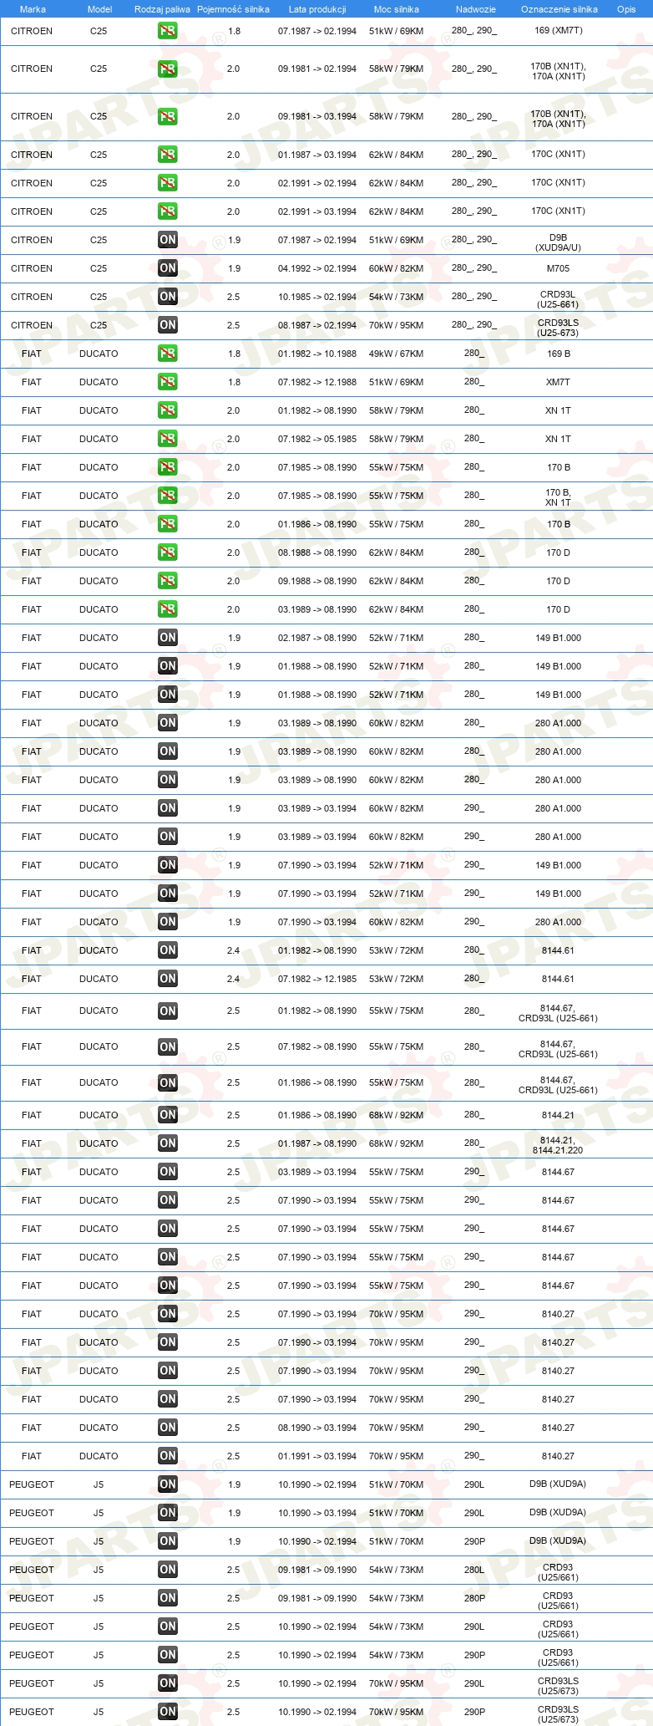Select '170 B, XN 1T' engine cell
The width and height of the screenshot is (653, 1726).
(559, 498)
